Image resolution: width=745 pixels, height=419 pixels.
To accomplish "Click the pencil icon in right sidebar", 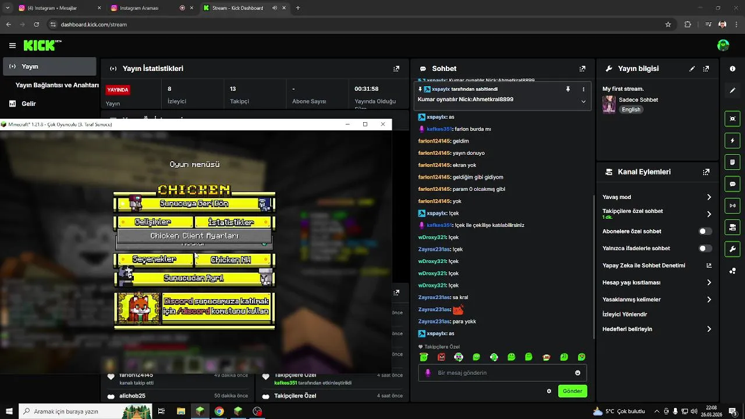I will tap(732, 91).
